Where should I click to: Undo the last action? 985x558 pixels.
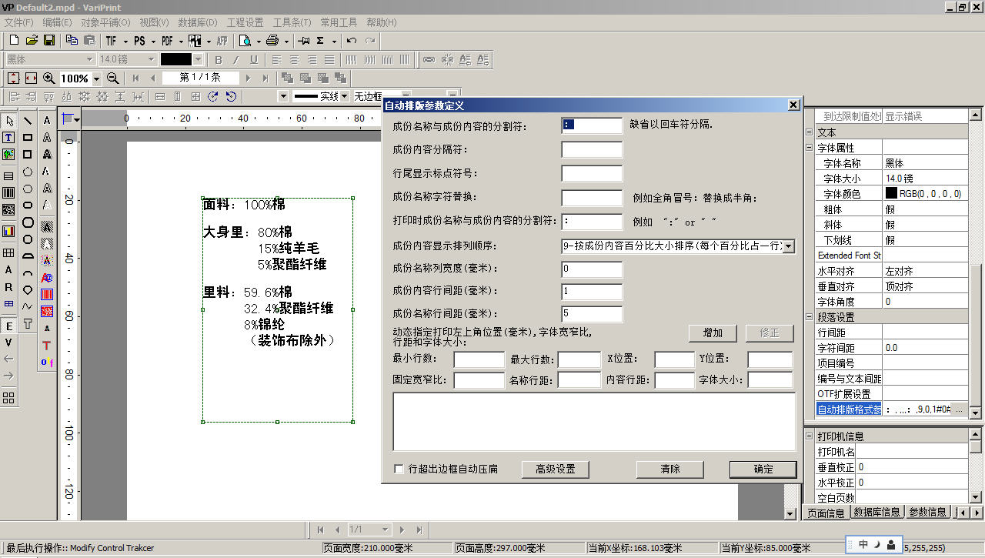point(352,40)
